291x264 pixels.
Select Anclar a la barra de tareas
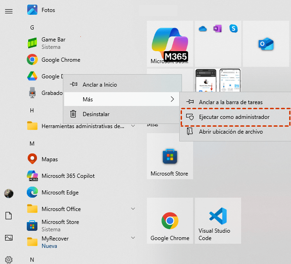235,102
